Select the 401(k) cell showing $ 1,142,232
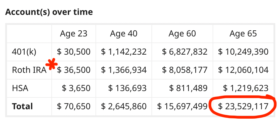This screenshot has height=122, width=278. (123, 52)
